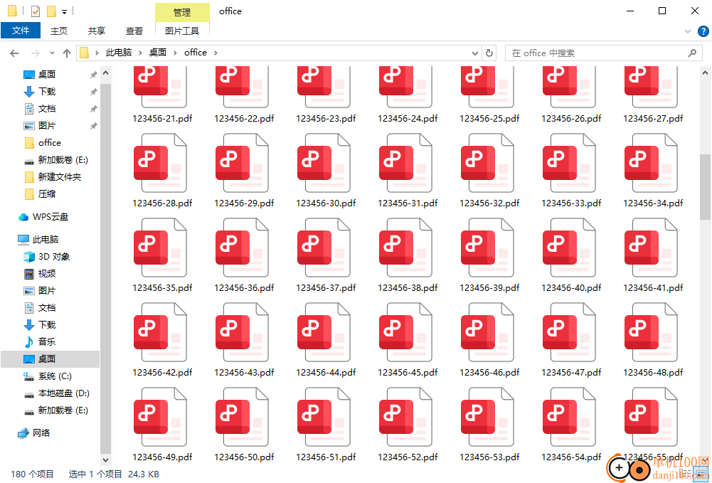
Task: Select the 123456-50.pdf file icon
Action: [242, 417]
